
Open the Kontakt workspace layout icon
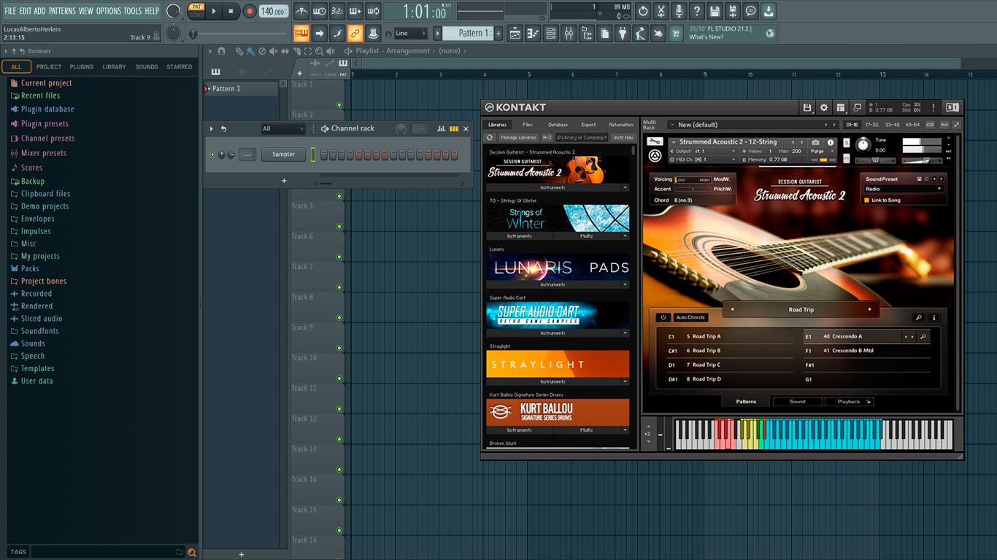[x=841, y=107]
